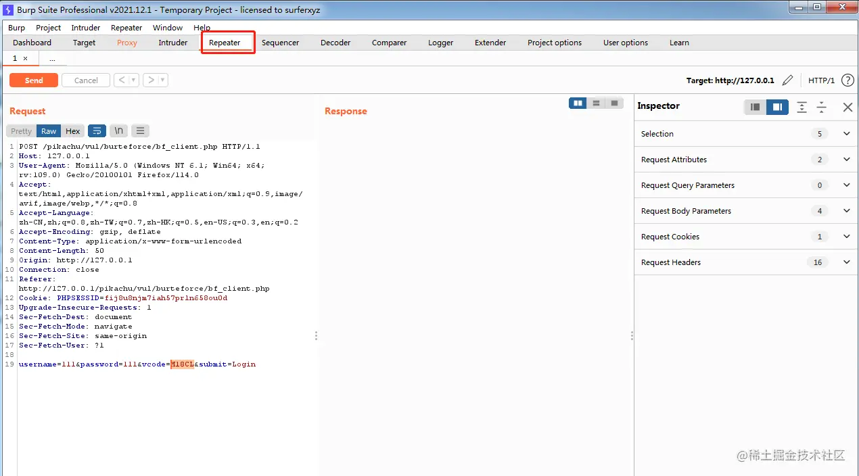
Task: Switch to the Logger tab
Action: click(x=441, y=43)
